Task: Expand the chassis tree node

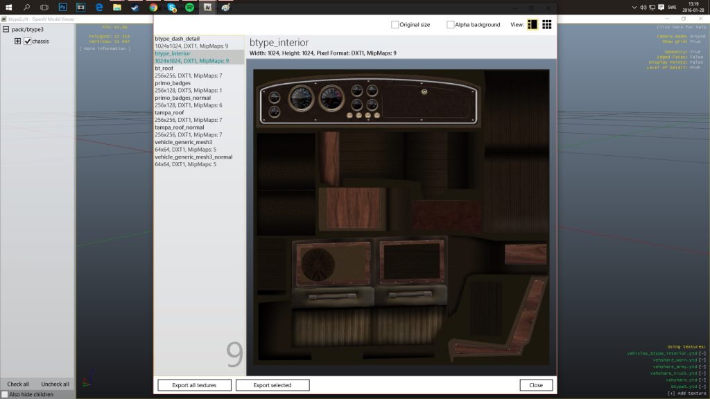Action: click(17, 41)
